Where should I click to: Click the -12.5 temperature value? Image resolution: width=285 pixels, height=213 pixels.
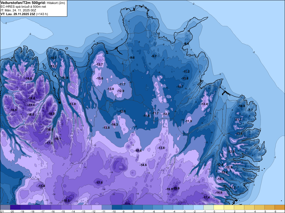point(122,112)
